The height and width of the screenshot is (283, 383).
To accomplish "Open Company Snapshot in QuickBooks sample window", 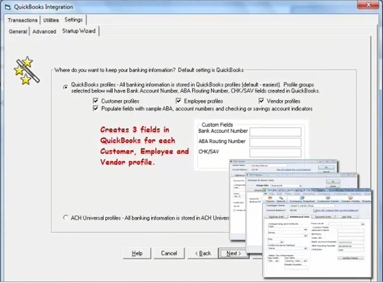I will [x=302, y=199].
